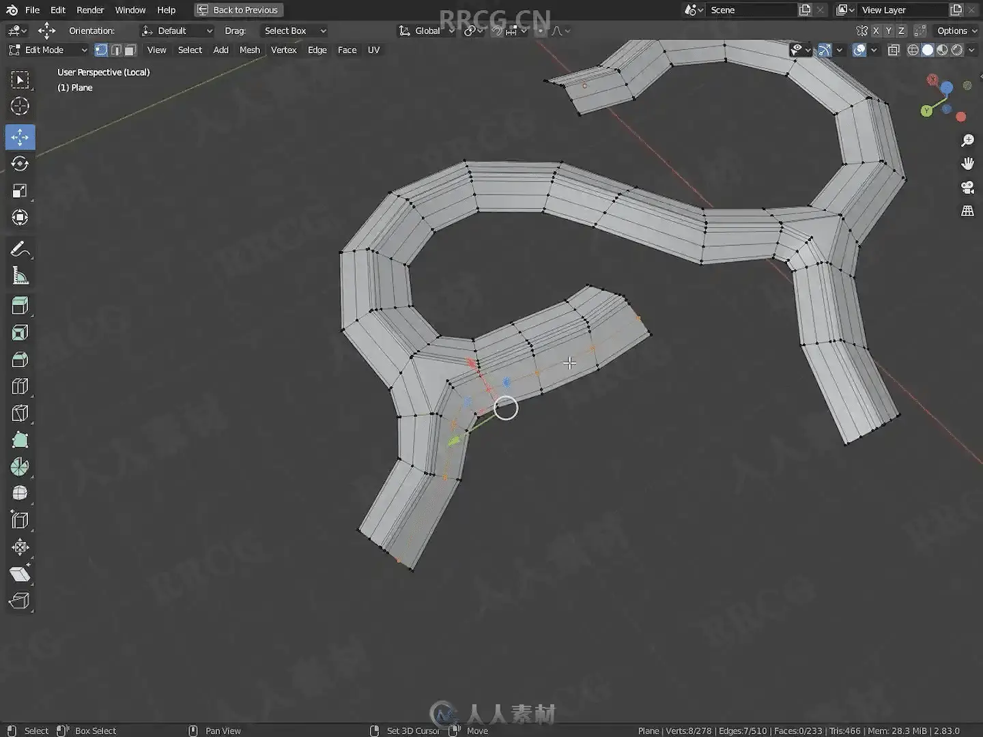Screen dimensions: 983x737
Task: Select the Knife tool
Action: [20, 413]
